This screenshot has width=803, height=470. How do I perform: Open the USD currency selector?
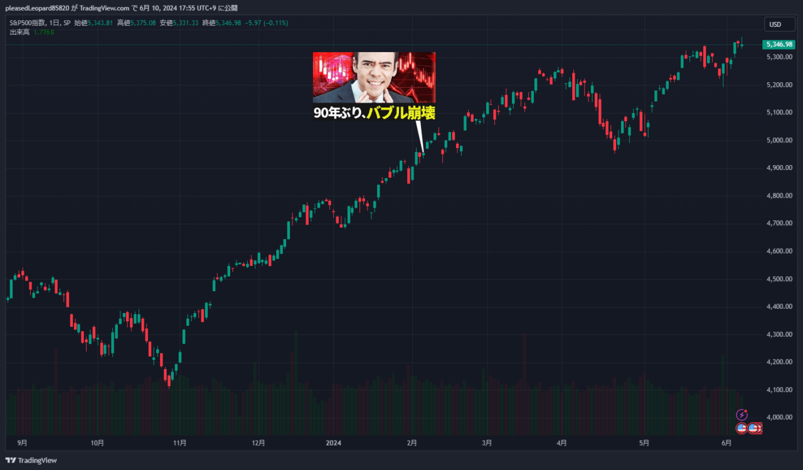779,24
